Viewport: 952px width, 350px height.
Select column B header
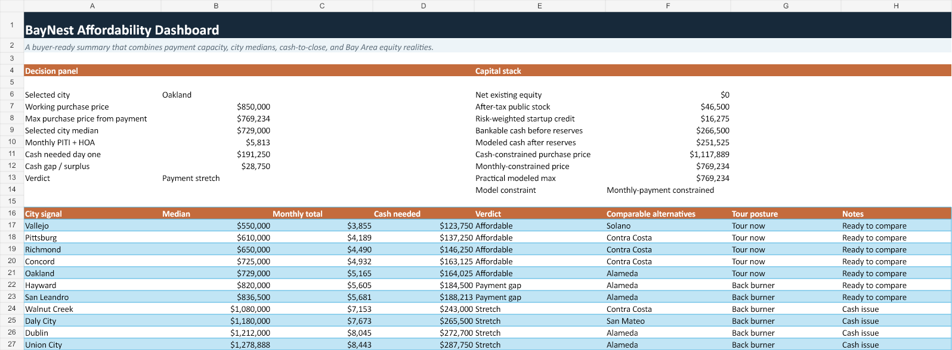pyautogui.click(x=216, y=6)
